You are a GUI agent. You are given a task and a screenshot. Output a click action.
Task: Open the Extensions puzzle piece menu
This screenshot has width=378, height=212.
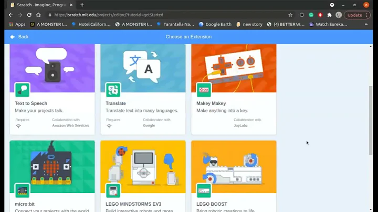pos(329,15)
